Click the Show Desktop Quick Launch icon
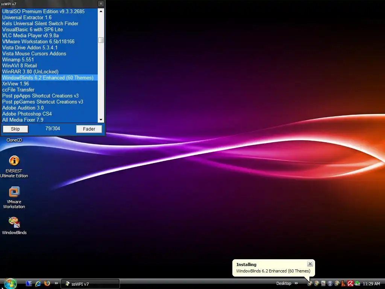 pyautogui.click(x=29, y=284)
